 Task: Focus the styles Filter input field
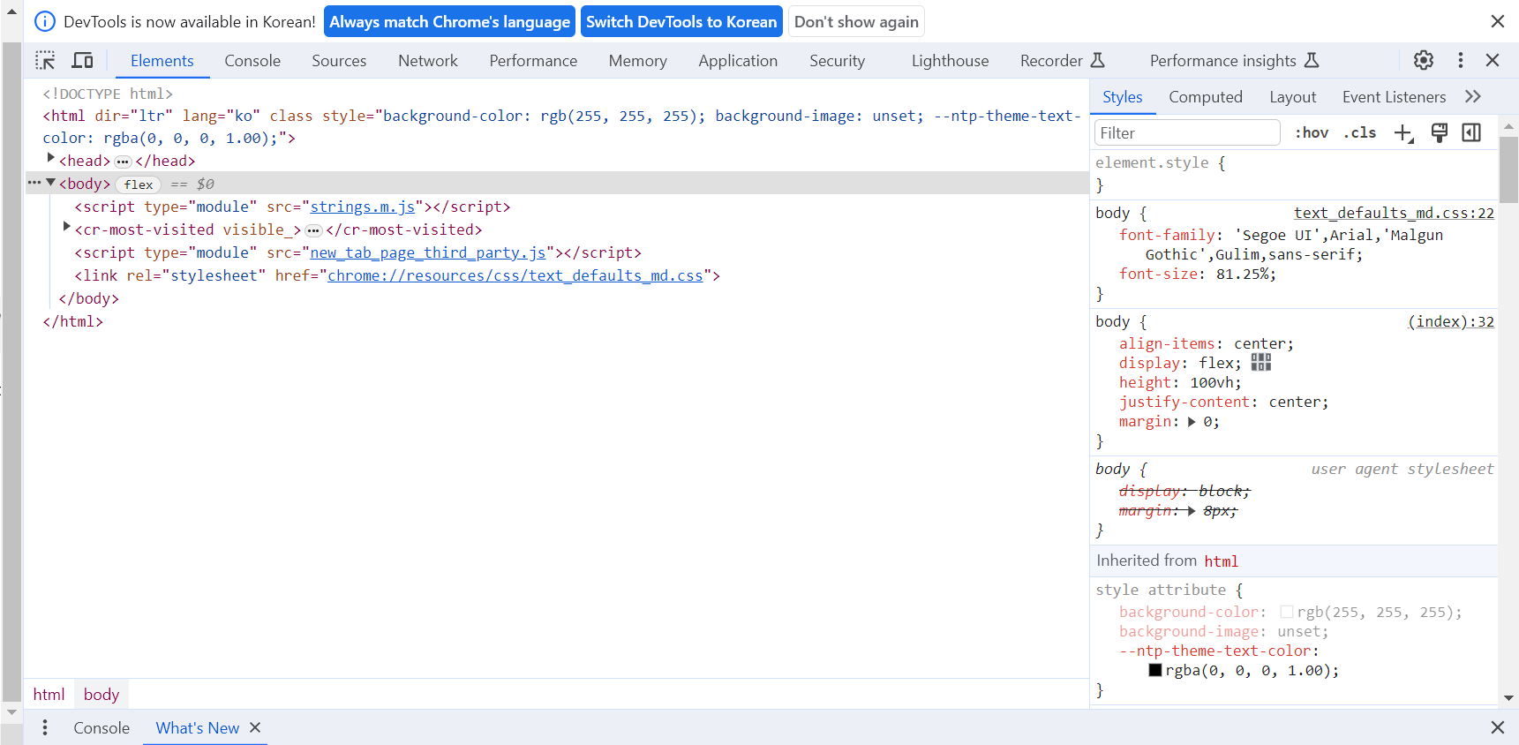[1187, 132]
